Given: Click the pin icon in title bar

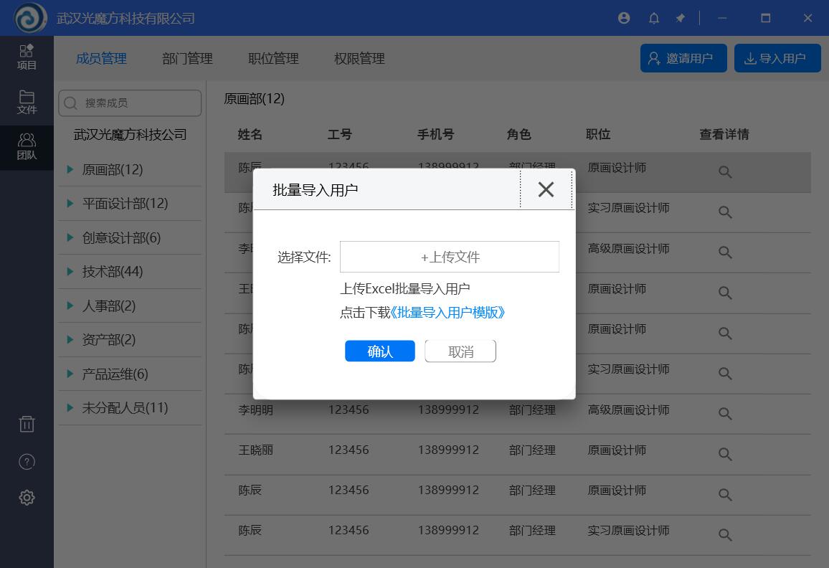Looking at the screenshot, I should (681, 19).
